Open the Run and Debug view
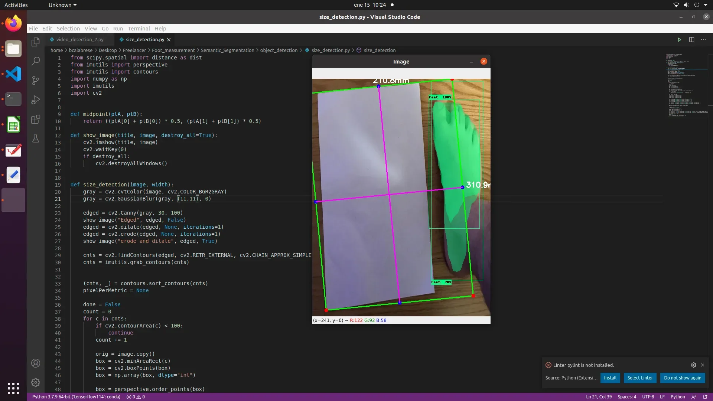 36,100
